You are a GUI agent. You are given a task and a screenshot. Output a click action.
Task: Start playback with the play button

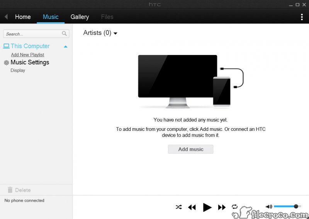(207, 207)
